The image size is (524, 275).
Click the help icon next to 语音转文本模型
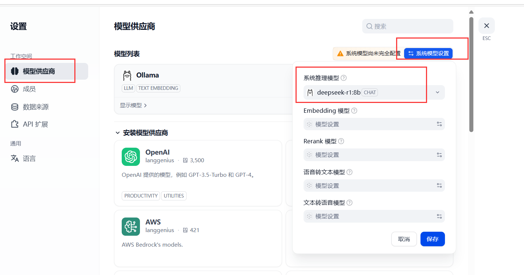click(x=349, y=172)
